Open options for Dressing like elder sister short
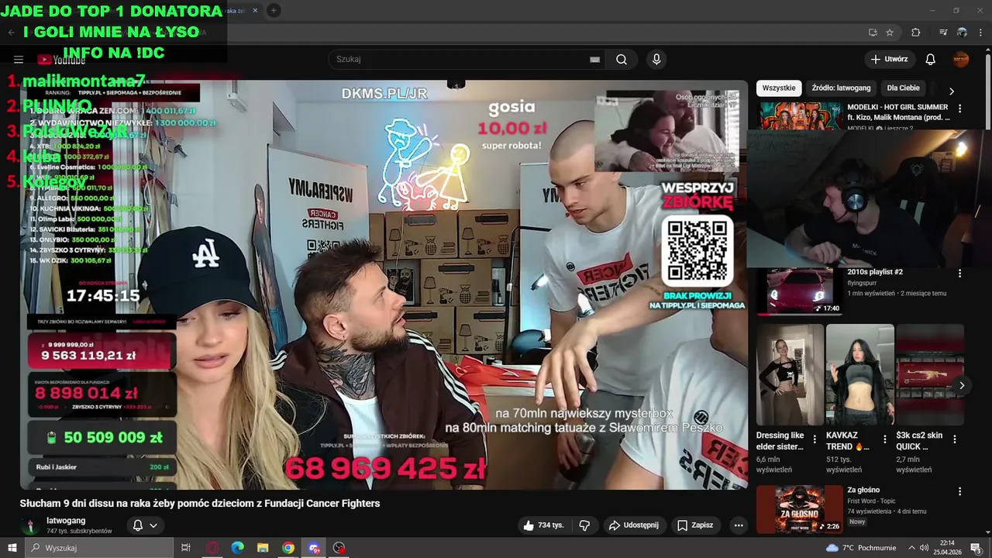This screenshot has width=992, height=558. [815, 439]
